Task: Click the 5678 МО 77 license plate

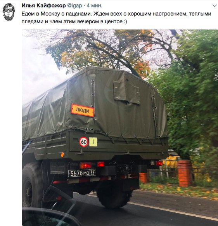Action: coord(82,173)
